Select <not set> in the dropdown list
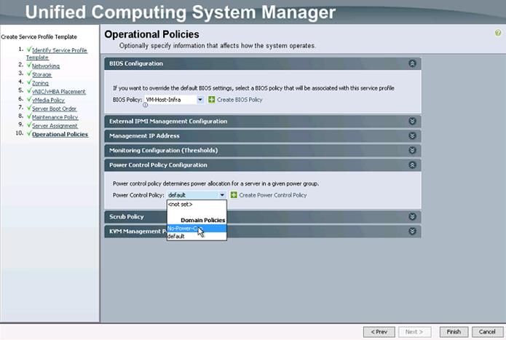The image size is (506, 340). click(x=197, y=204)
